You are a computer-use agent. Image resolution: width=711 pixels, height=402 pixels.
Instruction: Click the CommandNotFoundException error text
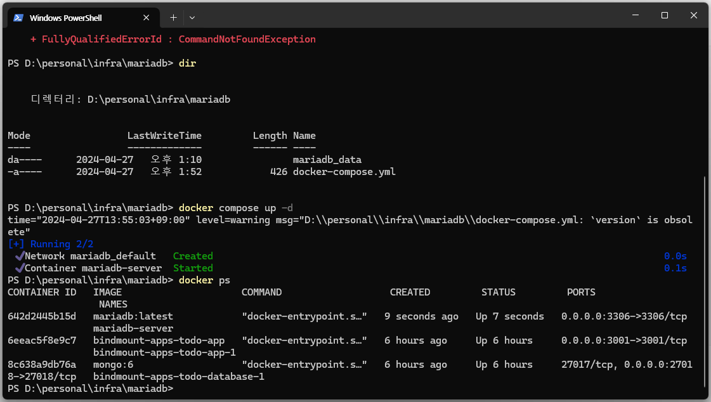[x=247, y=39]
